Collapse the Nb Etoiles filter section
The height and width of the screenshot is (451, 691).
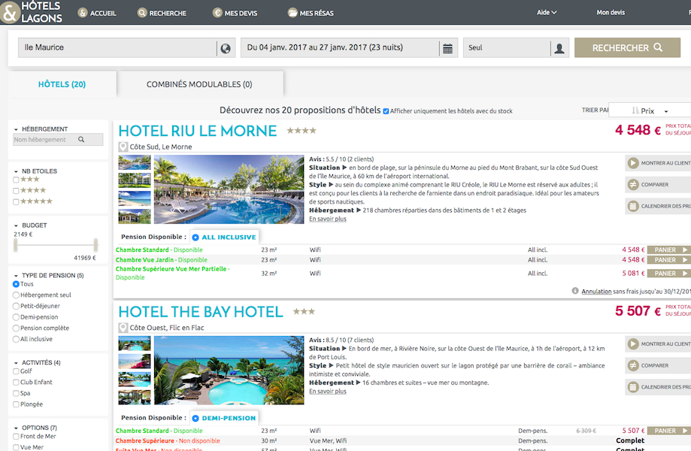(x=16, y=171)
